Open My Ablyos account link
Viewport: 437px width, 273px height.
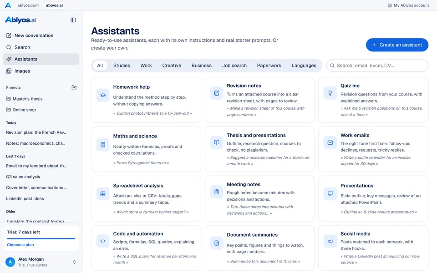pyautogui.click(x=409, y=5)
